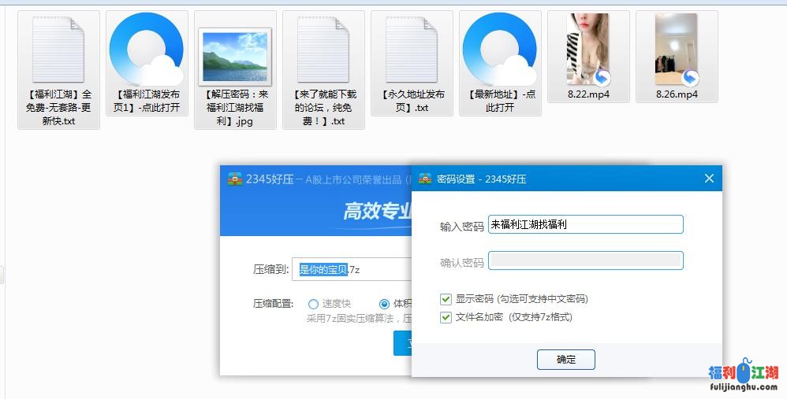The width and height of the screenshot is (787, 399).
Task: Click the 确认密码 confirmation field
Action: click(x=585, y=260)
